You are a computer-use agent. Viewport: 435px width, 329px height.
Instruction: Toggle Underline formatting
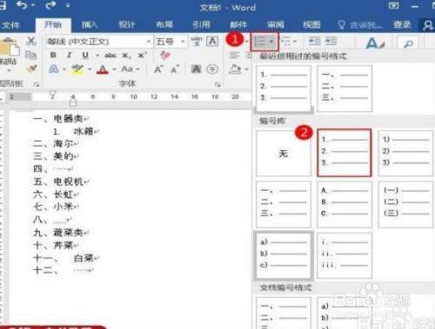click(85, 55)
